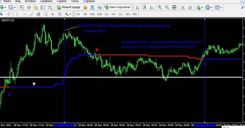Open the Окно menu
Viewport: 245px width, 128px height.
[x=75, y=1]
